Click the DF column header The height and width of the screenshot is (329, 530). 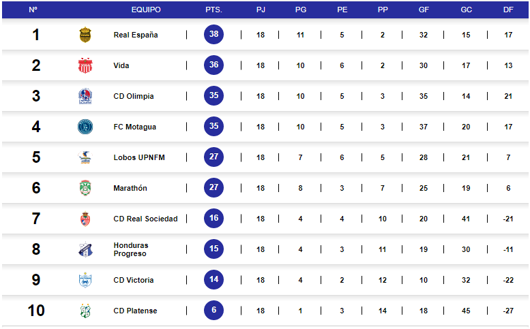pos(507,10)
